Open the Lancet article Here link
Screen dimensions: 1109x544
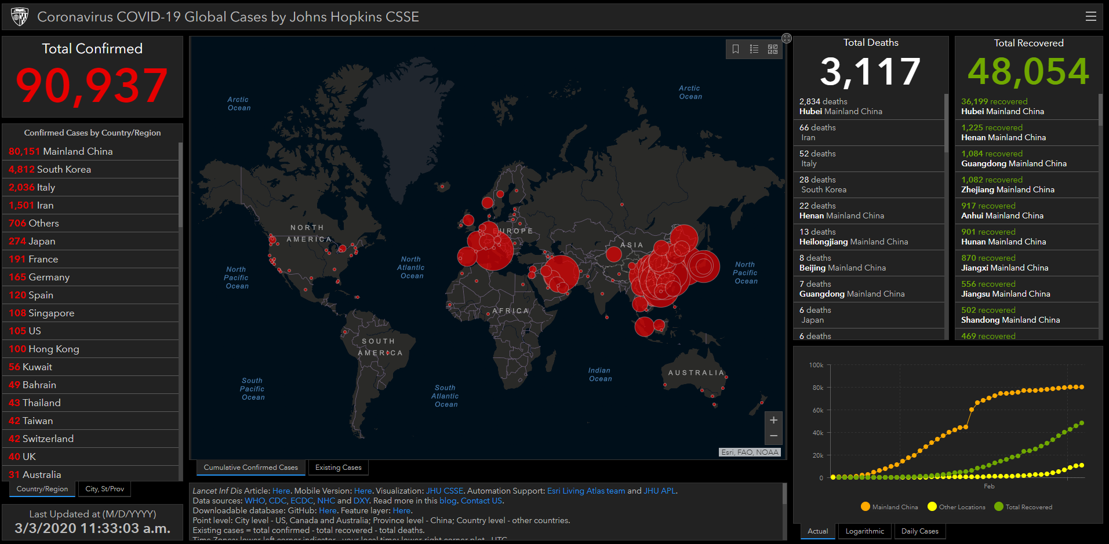[281, 491]
